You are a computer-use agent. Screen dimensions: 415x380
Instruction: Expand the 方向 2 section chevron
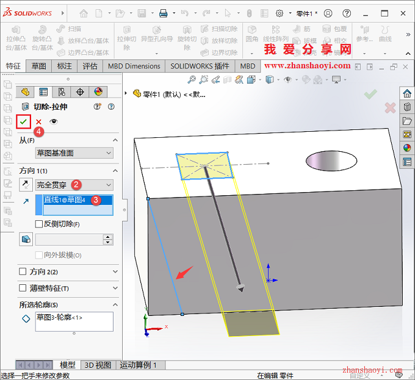(x=115, y=271)
